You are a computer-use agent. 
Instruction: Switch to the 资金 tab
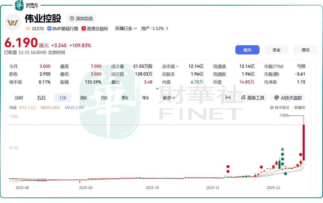point(276,50)
